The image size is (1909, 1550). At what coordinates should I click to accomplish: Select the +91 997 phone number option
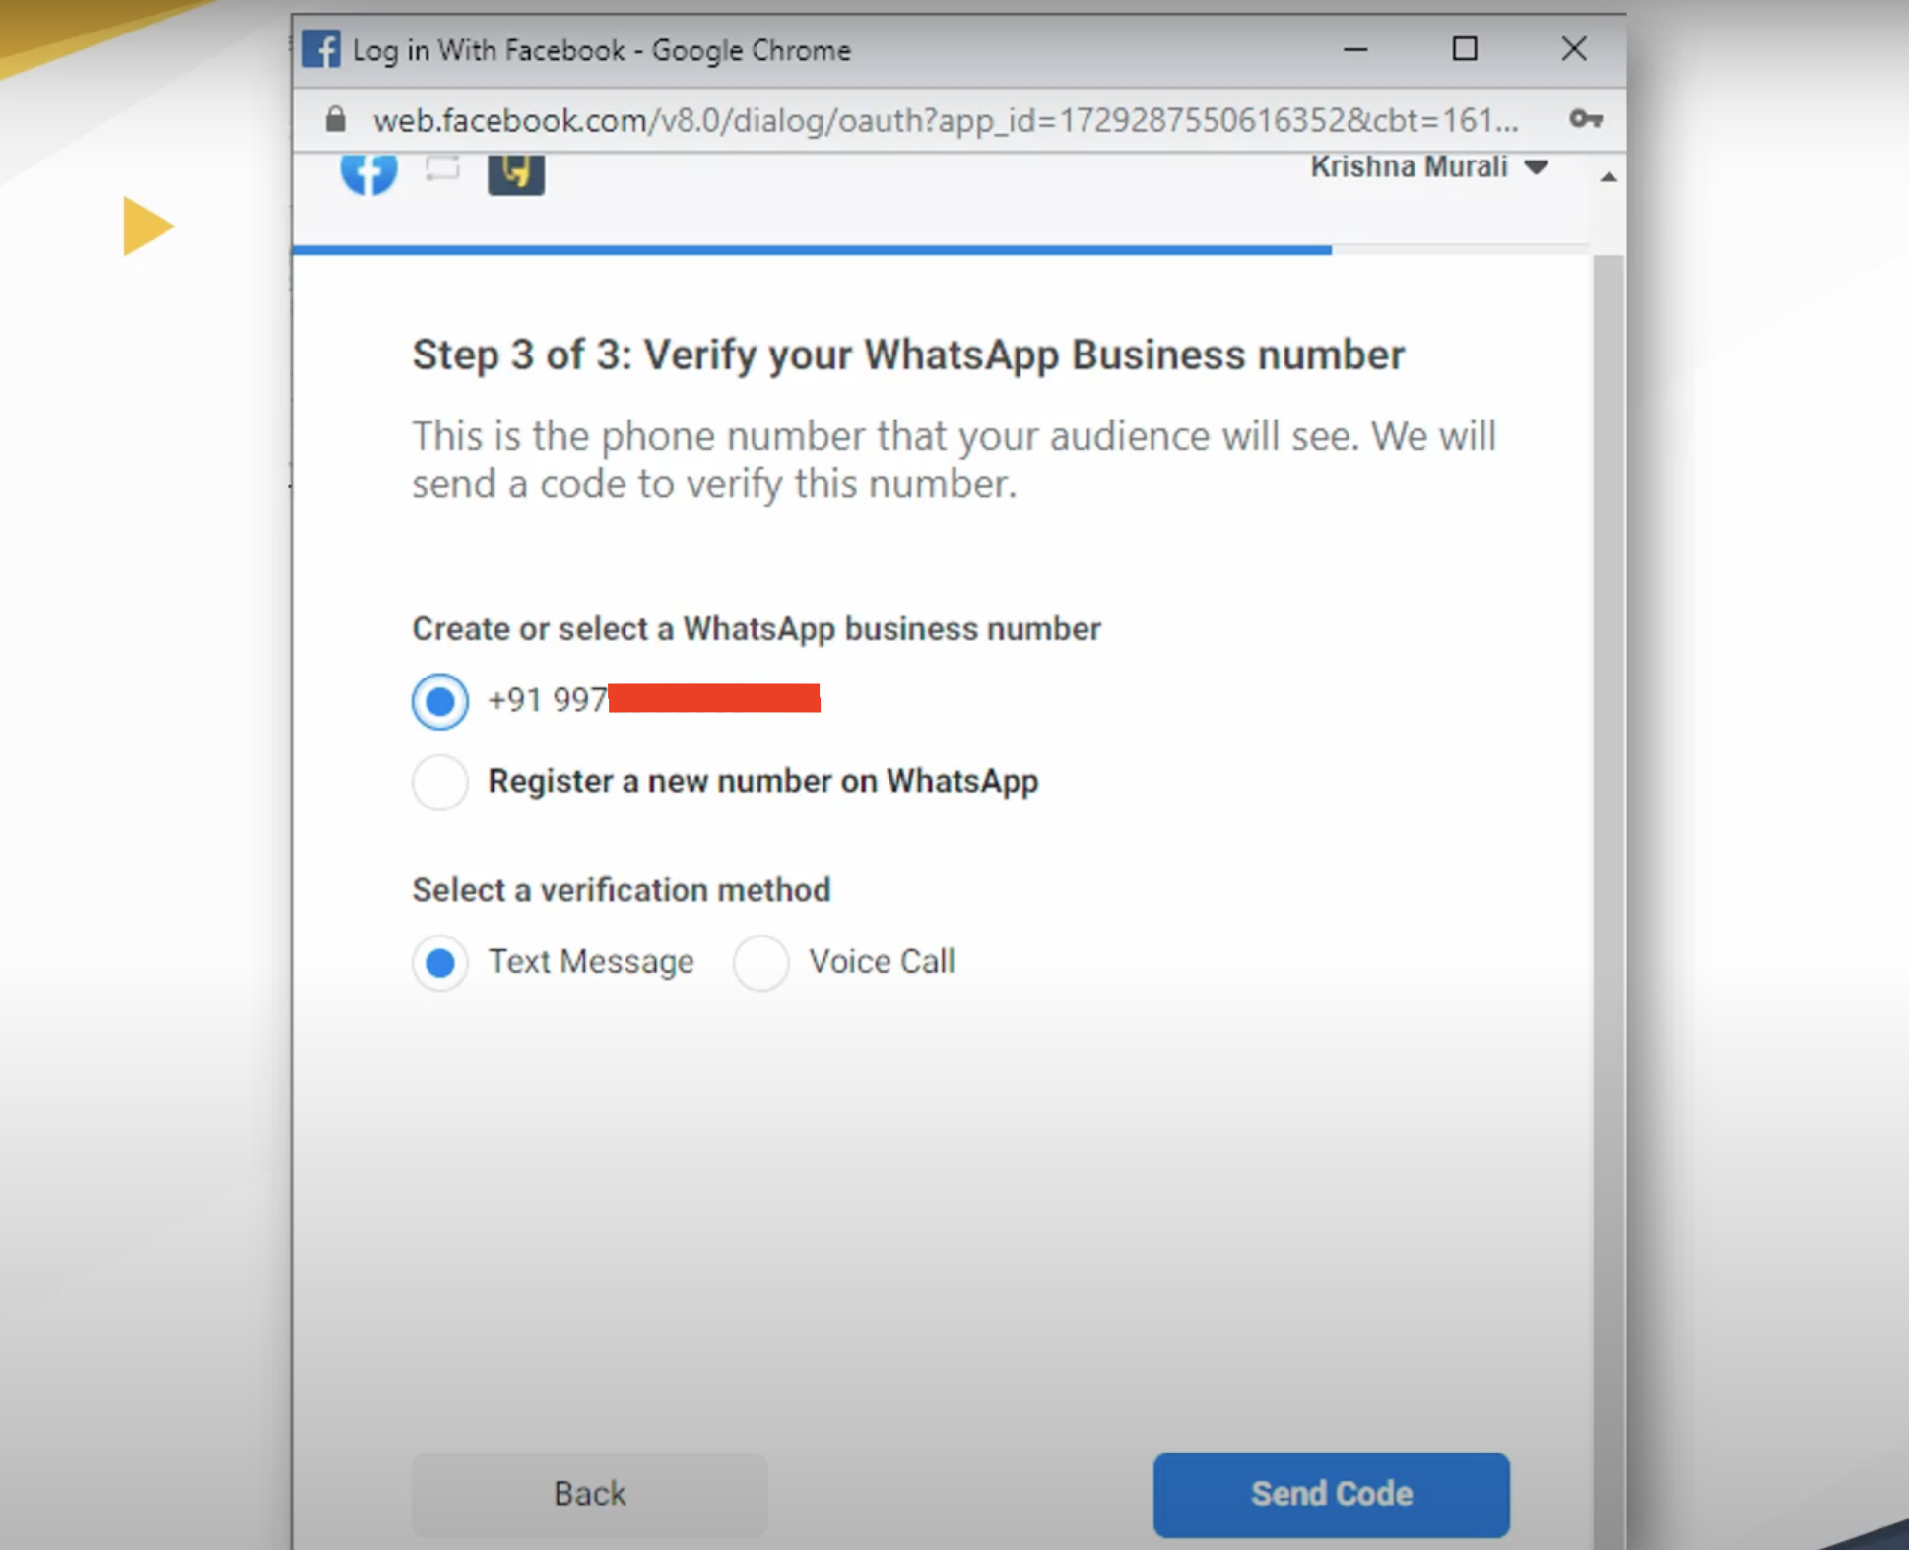440,701
